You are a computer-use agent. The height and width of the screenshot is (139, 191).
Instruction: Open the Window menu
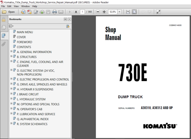25,6
